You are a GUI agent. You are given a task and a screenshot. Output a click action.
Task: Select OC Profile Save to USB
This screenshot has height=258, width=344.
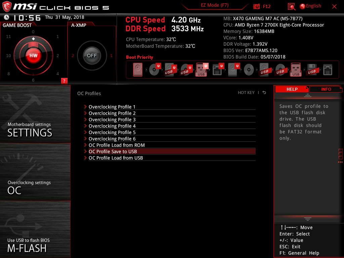172,152
